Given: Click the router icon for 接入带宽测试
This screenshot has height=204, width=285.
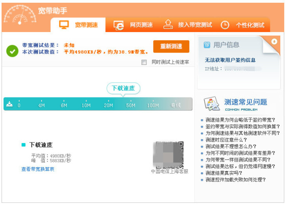Looking at the screenshot, I should (168, 25).
